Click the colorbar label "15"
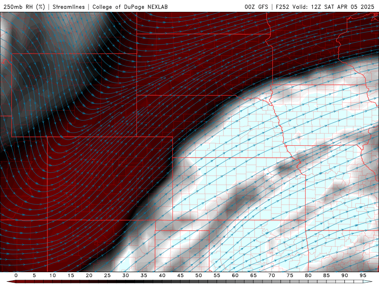Image resolution: width=379 pixels, height=284 pixels. point(71,275)
